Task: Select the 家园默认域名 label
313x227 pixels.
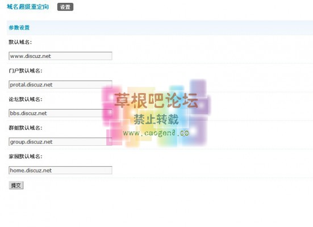Action: (26, 157)
